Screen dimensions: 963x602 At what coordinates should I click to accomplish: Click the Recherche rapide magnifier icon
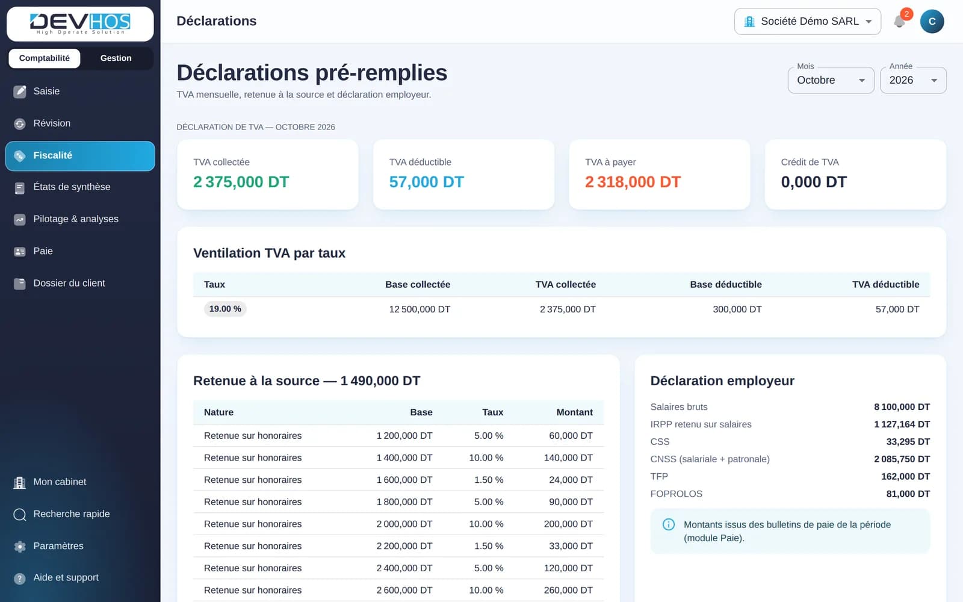(x=20, y=515)
